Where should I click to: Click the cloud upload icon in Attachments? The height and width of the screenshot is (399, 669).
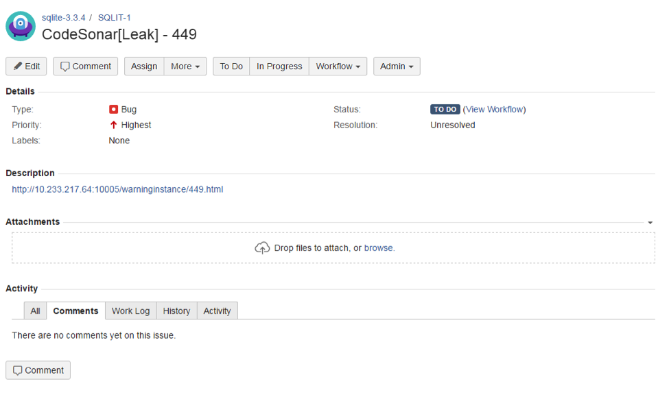point(262,247)
